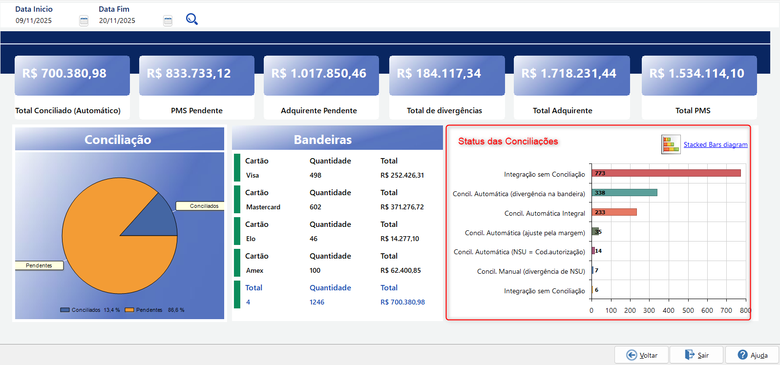Click the Visa total R$ 252.426,31
The width and height of the screenshot is (780, 365).
(402, 175)
